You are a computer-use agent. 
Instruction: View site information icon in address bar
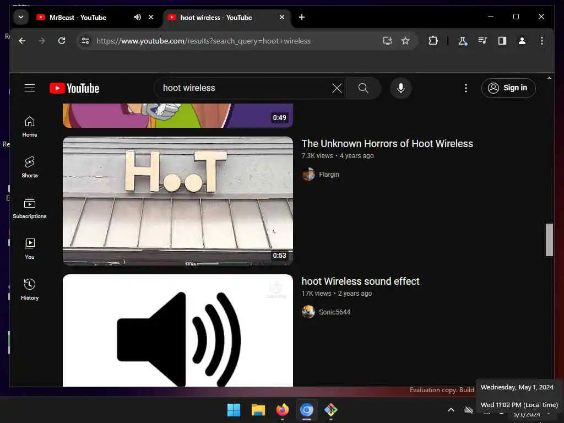click(85, 41)
